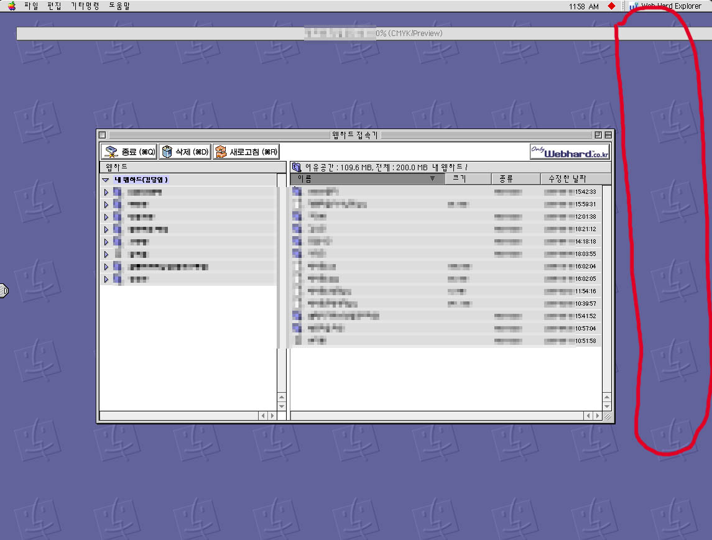Sort files by 수정한 날짜 column
The height and width of the screenshot is (540, 712).
pos(566,179)
